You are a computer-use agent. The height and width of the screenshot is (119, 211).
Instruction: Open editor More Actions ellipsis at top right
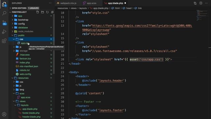(x=206, y=3)
